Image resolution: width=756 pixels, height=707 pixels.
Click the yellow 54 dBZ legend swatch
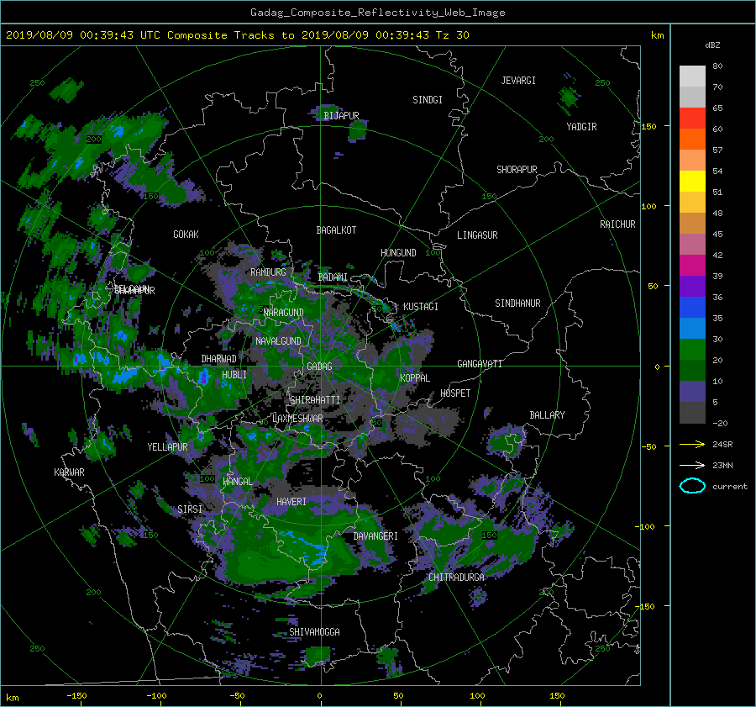pyautogui.click(x=692, y=181)
